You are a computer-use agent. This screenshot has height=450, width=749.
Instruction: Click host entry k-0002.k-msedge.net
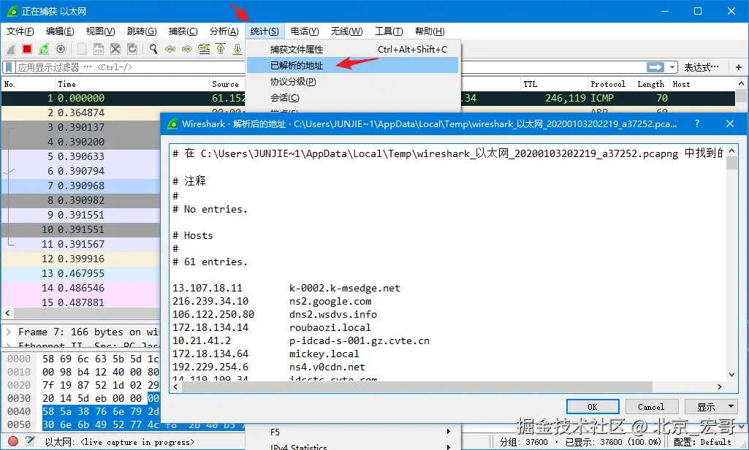[344, 288]
